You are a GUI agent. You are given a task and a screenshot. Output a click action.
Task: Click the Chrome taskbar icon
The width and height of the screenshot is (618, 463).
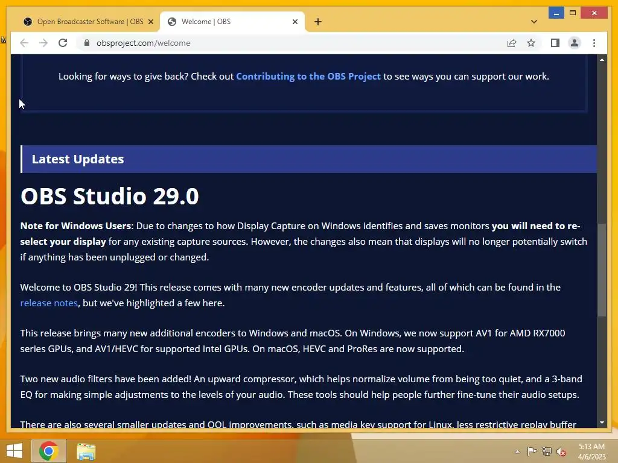49,451
